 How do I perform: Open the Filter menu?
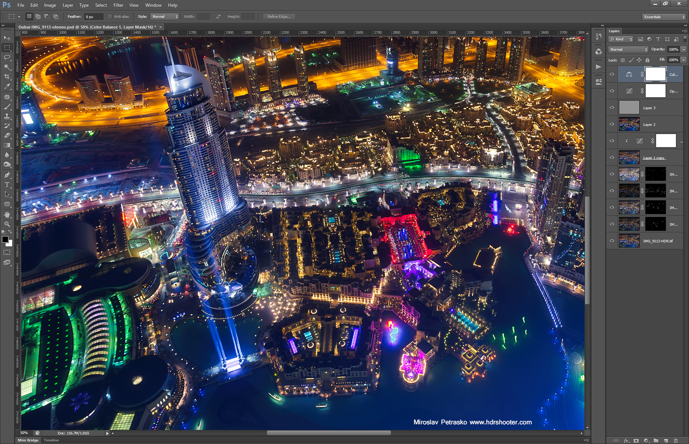(118, 5)
